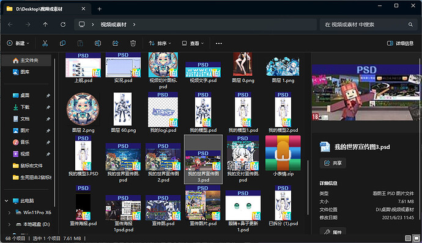Click the This PC monitor icon in address bar

click(x=81, y=24)
